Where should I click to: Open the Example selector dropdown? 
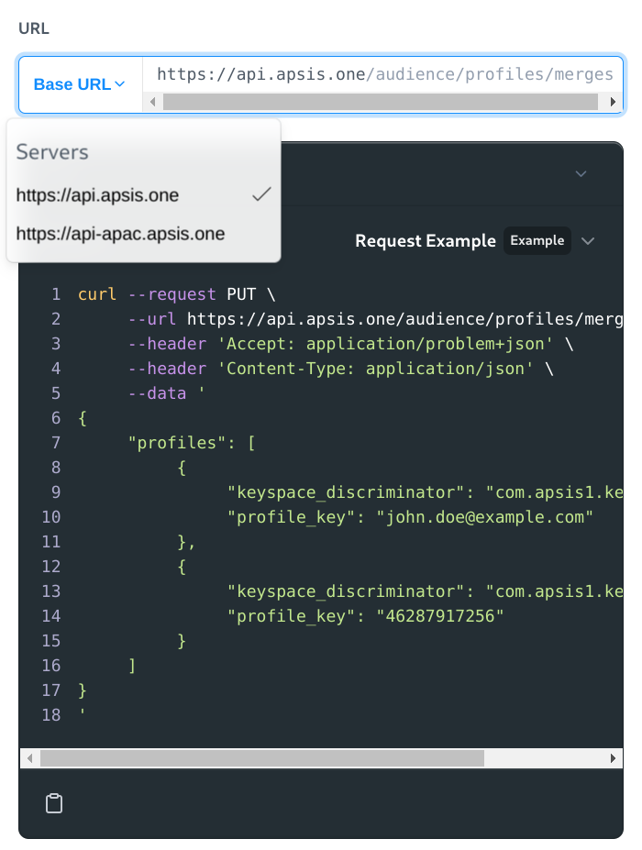537,240
